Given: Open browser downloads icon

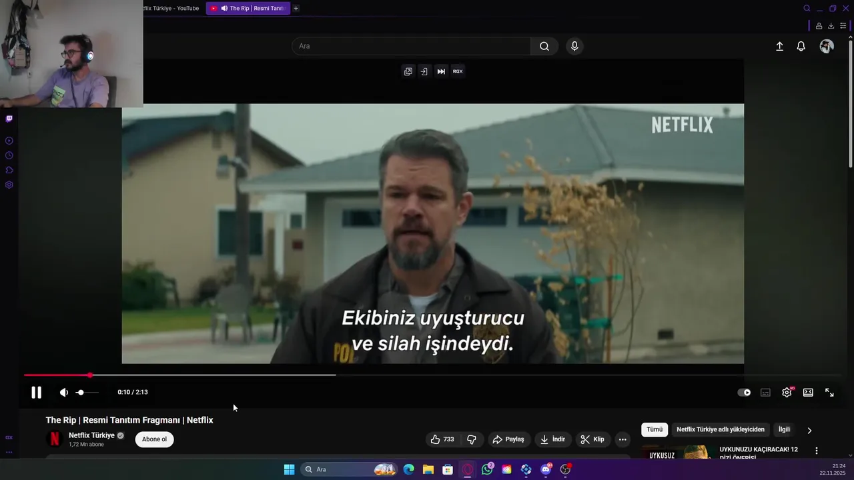Looking at the screenshot, I should (831, 26).
